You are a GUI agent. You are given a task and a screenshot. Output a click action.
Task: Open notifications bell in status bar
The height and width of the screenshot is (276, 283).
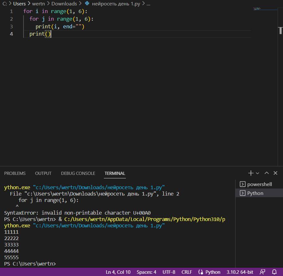(274, 272)
